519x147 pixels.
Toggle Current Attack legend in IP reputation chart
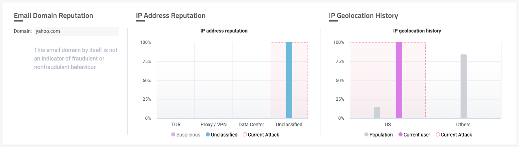pos(261,135)
